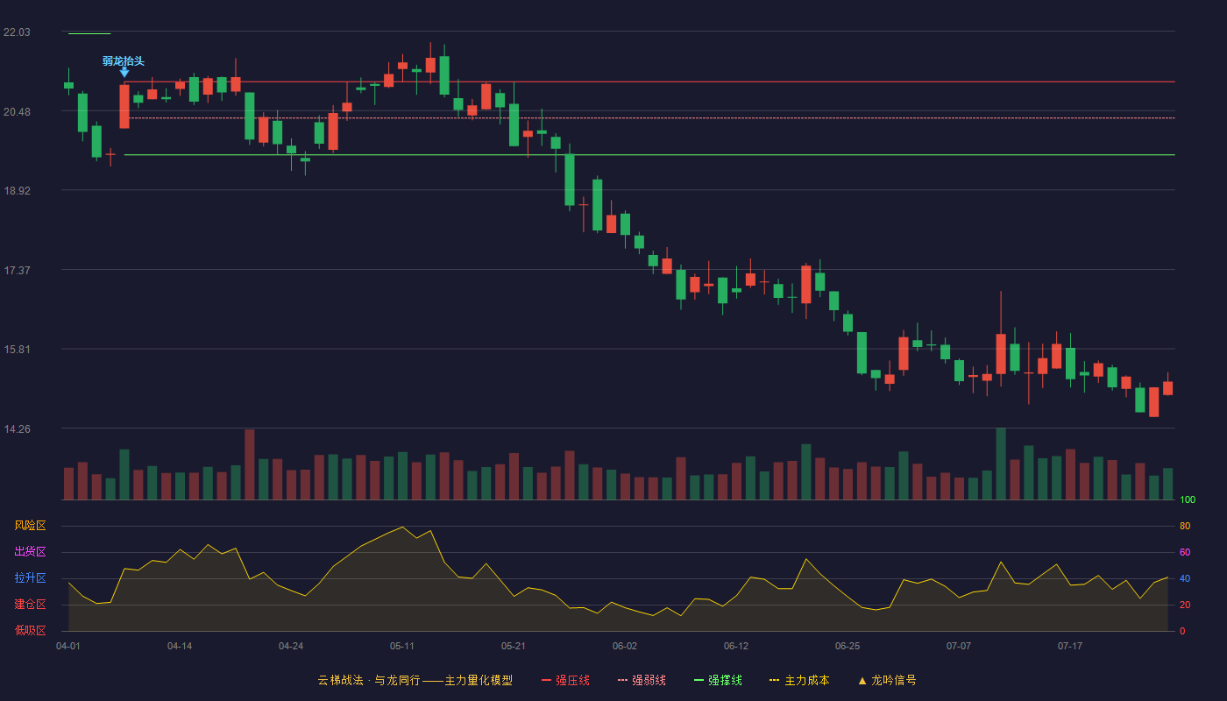Screen dimensions: 1227x701
Task: Click the 07-07 date label
Action: [x=959, y=646]
